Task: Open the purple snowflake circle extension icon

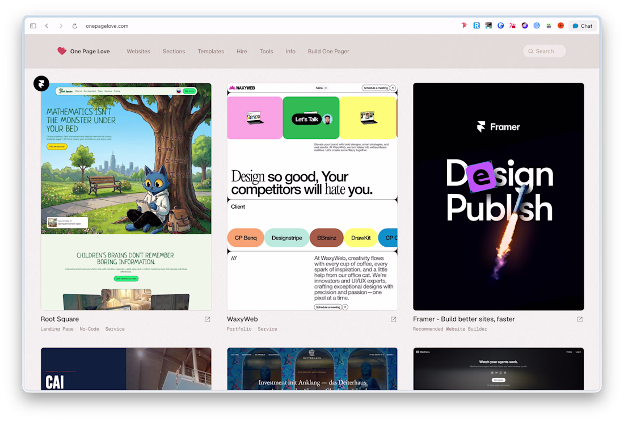Action: point(525,26)
